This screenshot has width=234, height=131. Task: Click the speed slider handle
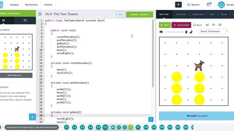186,32
